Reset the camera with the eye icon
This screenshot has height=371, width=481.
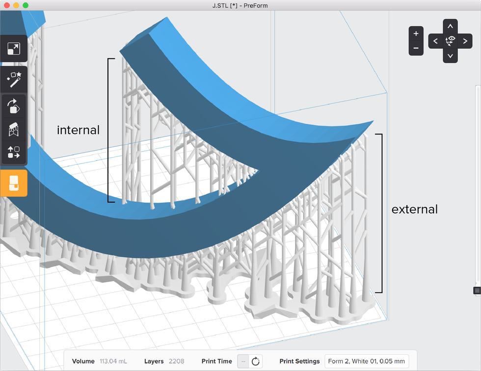tap(450, 41)
